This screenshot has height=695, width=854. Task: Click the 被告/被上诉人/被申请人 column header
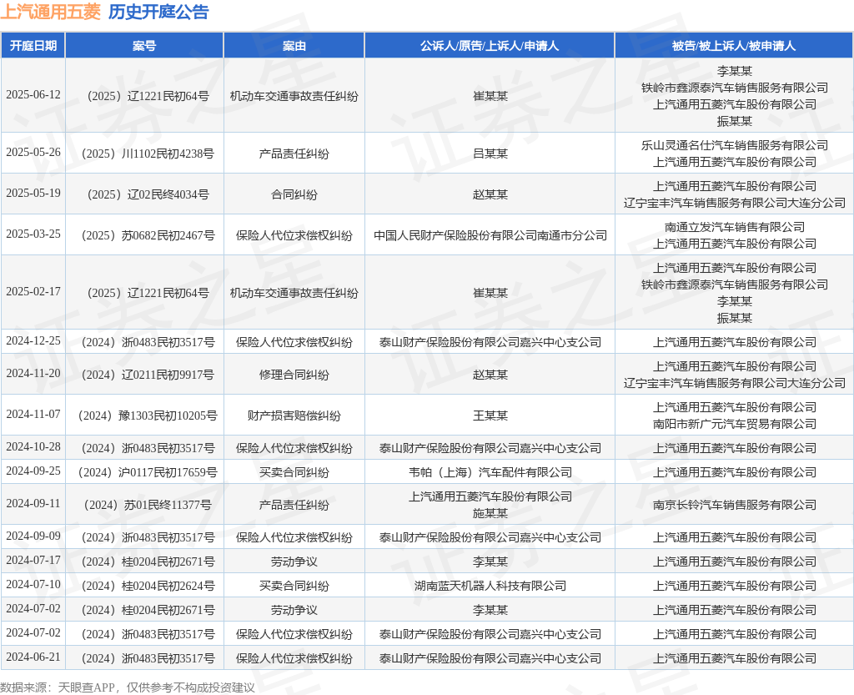734,46
